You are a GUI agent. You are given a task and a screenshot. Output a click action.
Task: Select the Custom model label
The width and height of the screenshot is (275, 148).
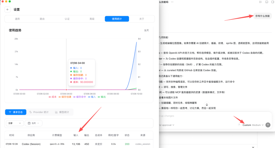point(247,125)
